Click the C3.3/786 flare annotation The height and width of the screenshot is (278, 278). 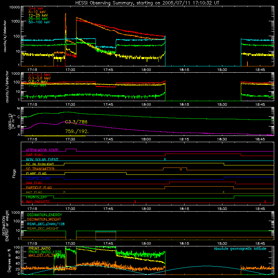coord(76,122)
